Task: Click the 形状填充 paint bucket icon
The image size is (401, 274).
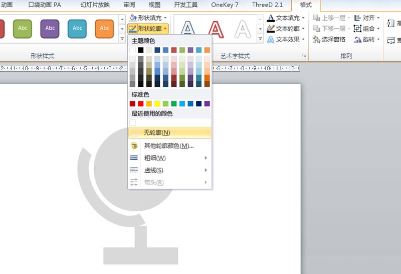Action: pyautogui.click(x=133, y=18)
